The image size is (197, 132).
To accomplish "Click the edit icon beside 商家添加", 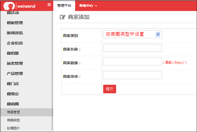I will [x=63, y=17].
